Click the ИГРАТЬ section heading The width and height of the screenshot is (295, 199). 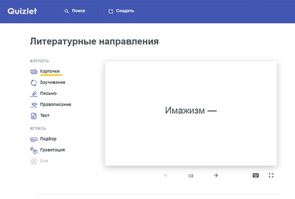tap(38, 128)
